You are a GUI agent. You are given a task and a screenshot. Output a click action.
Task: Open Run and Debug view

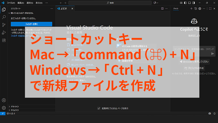(x=4, y=32)
